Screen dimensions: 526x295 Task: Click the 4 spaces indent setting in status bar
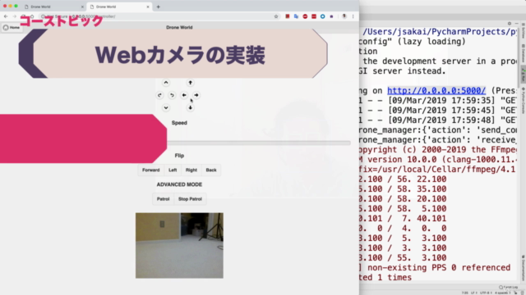(x=502, y=293)
